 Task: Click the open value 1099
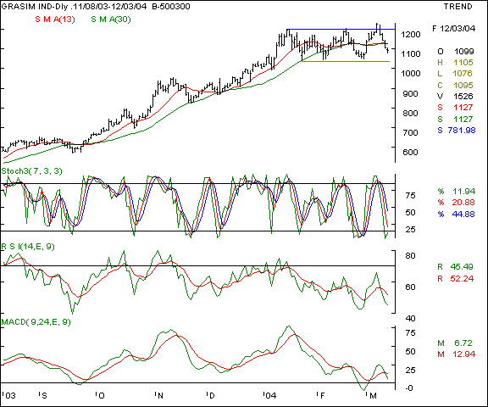pyautogui.click(x=463, y=52)
